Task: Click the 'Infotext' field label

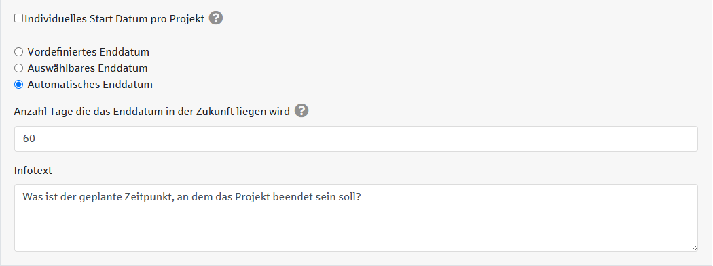Action: point(33,171)
